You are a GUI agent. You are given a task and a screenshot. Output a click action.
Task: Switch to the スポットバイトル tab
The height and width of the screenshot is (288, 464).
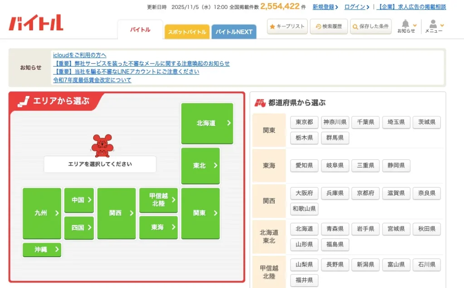[x=187, y=32]
